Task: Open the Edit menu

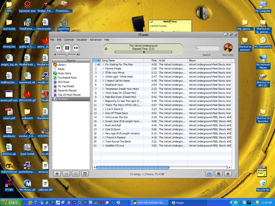Action: coord(59,40)
